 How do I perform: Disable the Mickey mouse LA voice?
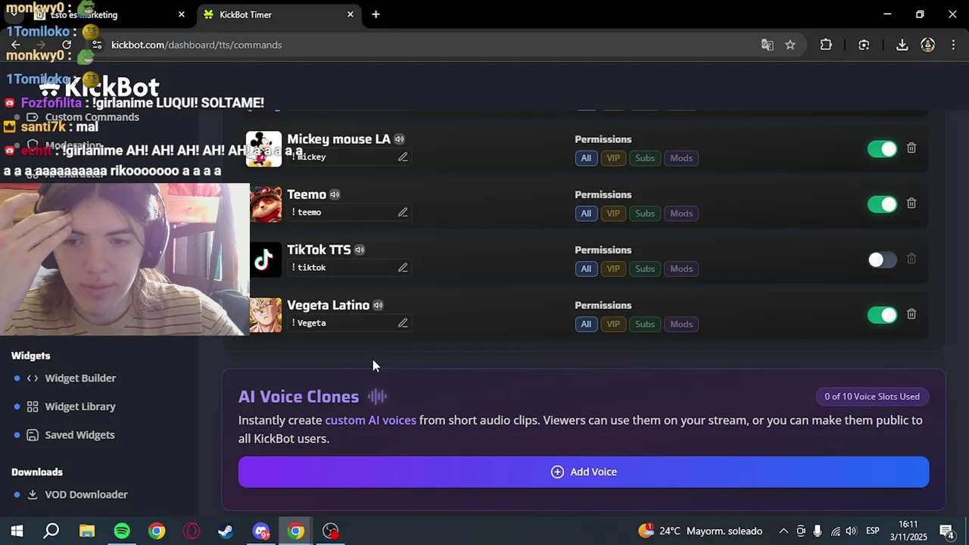[x=882, y=149]
